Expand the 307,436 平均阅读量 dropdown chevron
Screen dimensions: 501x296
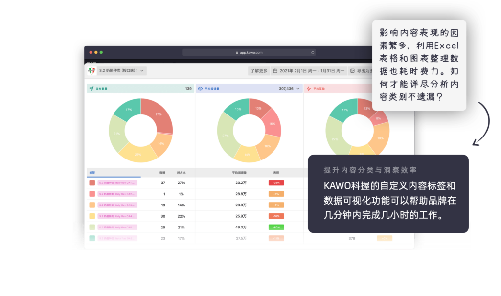point(298,89)
